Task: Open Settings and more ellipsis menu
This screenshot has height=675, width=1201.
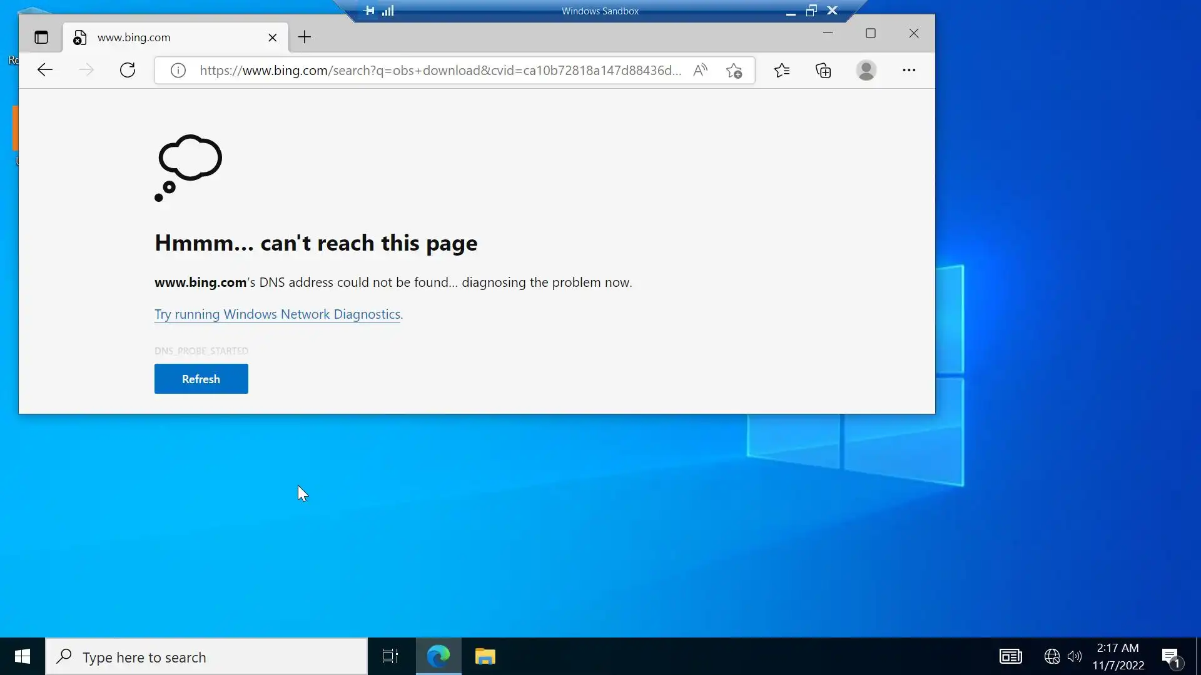Action: pyautogui.click(x=909, y=70)
